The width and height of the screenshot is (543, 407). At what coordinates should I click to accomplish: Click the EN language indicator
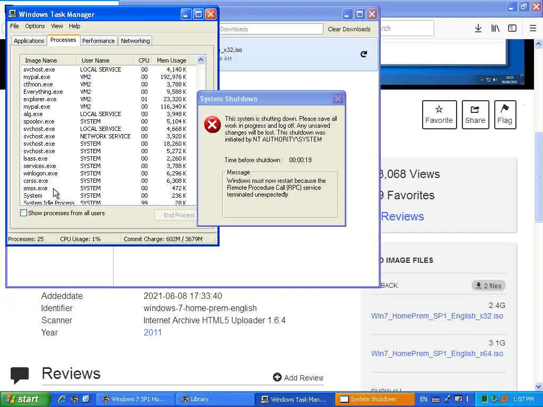coord(424,400)
